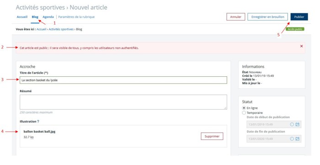This screenshot has width=320, height=165.
Task: Open the Agenda tab
Action: pos(48,17)
